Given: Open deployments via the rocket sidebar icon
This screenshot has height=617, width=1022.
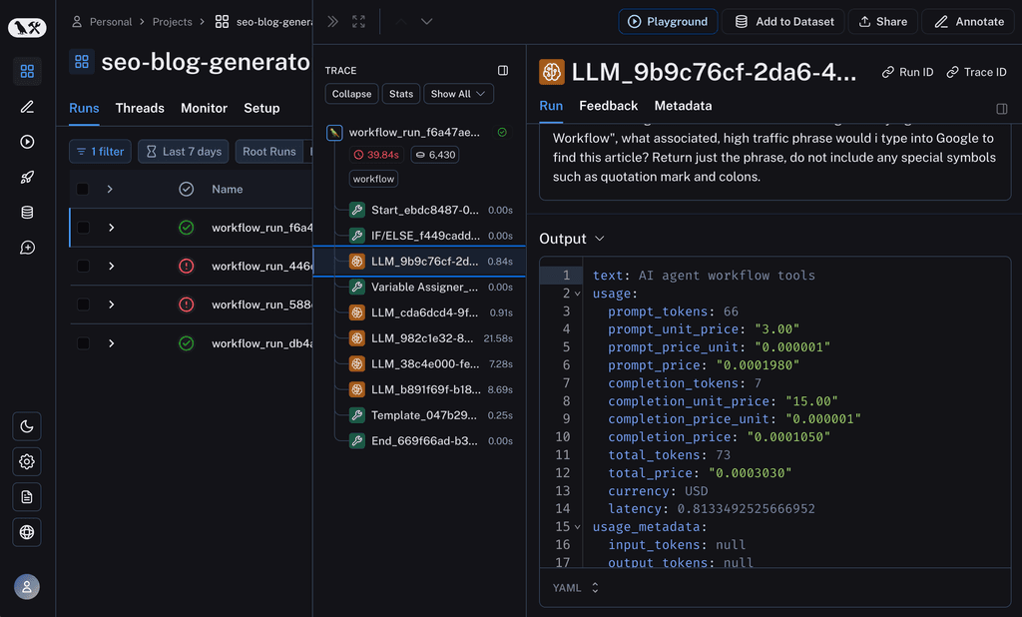Looking at the screenshot, I should click(26, 177).
